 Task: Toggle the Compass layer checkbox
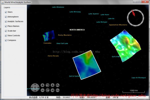pos(6,40)
